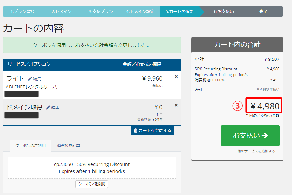Click the 完了 step in progress bar

click(x=263, y=12)
